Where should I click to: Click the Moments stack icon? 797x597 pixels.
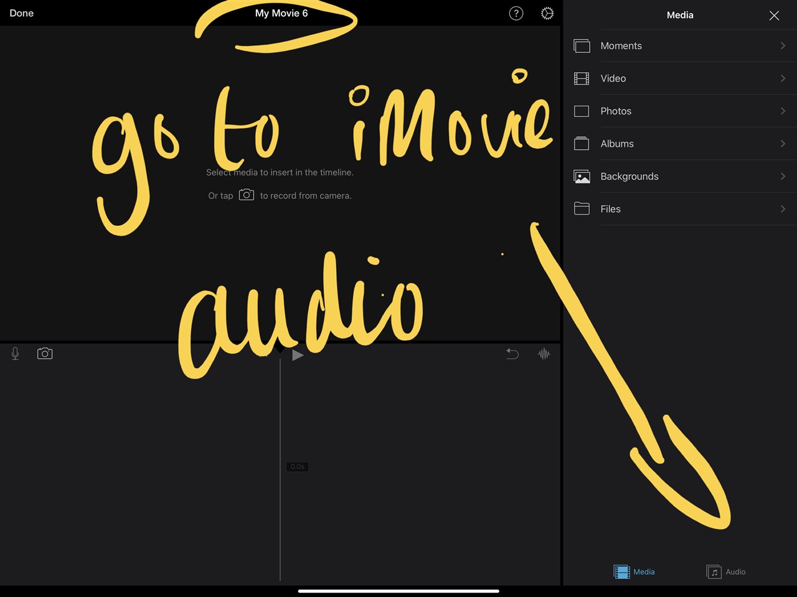[582, 46]
